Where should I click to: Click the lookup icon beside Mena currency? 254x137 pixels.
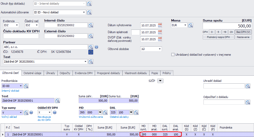tap(191, 25)
